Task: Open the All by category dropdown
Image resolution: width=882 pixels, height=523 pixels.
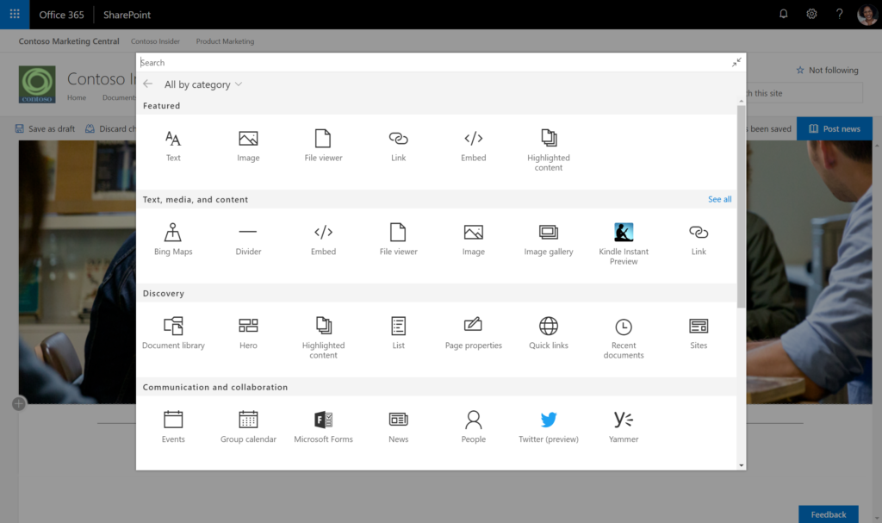Action: click(203, 84)
